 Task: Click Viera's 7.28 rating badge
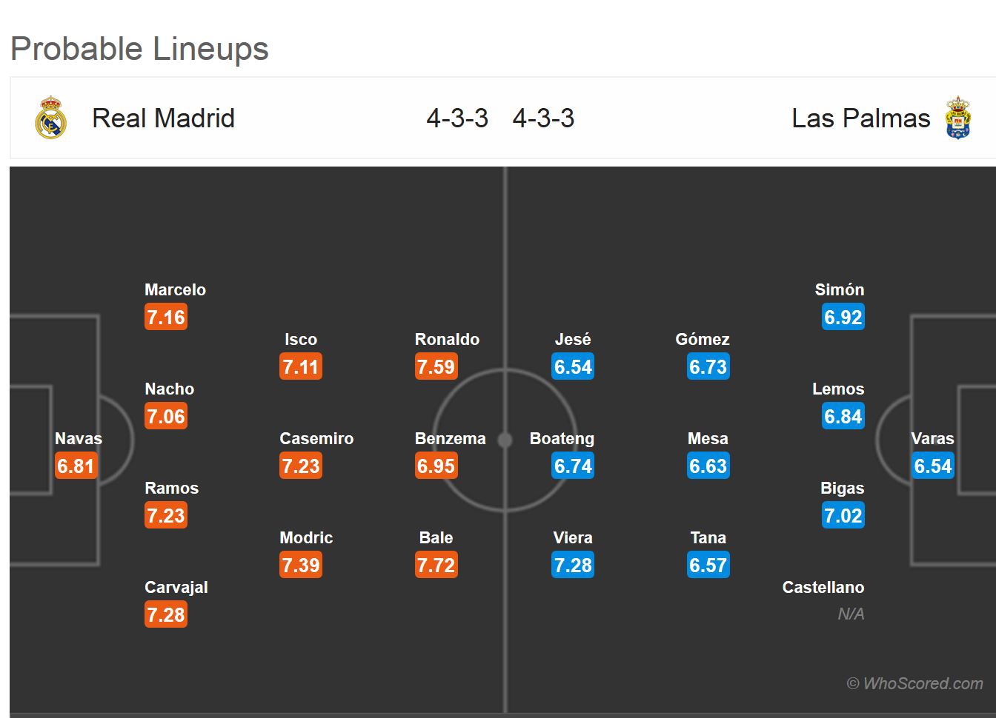click(573, 566)
